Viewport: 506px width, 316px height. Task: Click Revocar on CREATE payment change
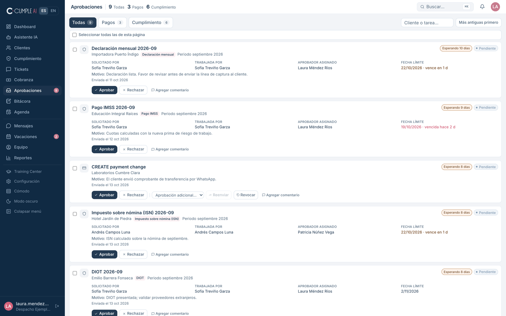click(x=246, y=195)
